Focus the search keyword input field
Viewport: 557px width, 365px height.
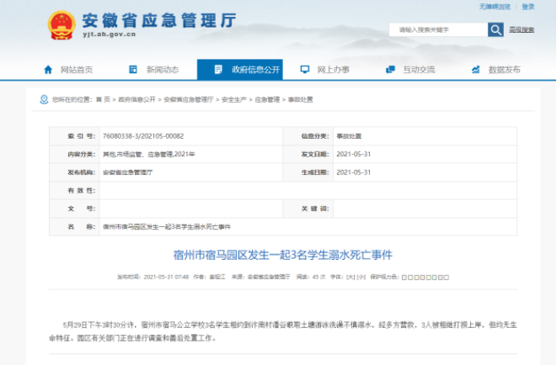(438, 29)
